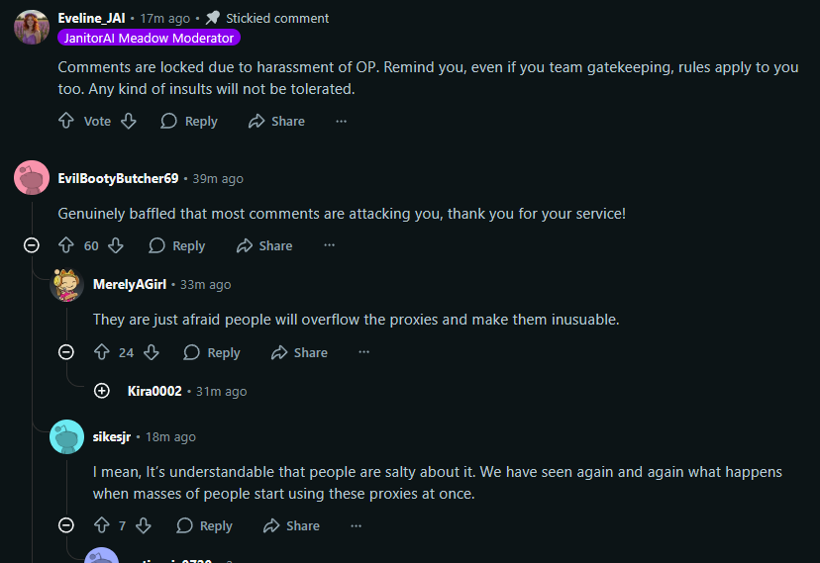Upvote the stickied moderator comment
Screen dimensions: 820x563
[x=66, y=121]
